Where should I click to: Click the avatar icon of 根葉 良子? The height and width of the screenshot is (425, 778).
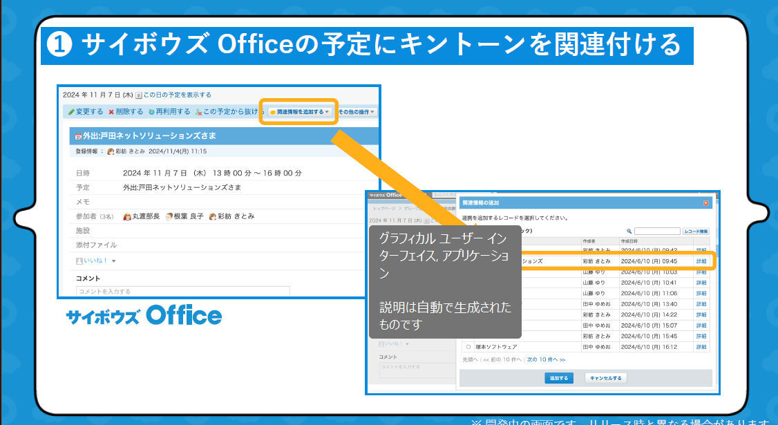tap(169, 216)
